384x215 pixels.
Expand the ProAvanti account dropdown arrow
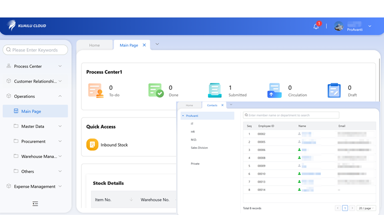tap(370, 26)
